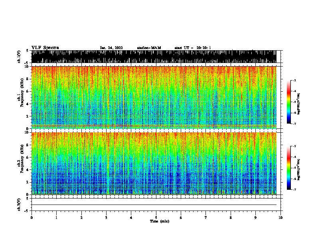Click the ch.2 frequency axis "10" tick label
The width and height of the screenshot is (316, 244).
[x=27, y=132]
